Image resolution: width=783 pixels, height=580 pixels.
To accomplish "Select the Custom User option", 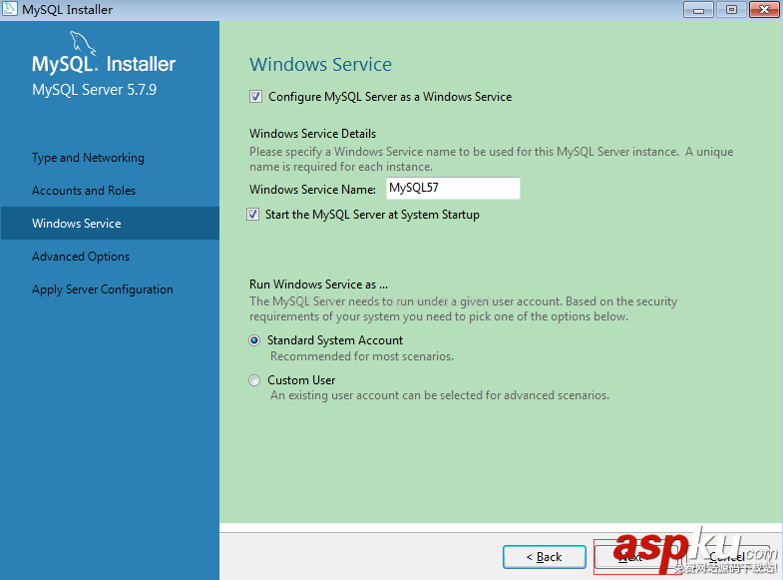I will (x=254, y=380).
